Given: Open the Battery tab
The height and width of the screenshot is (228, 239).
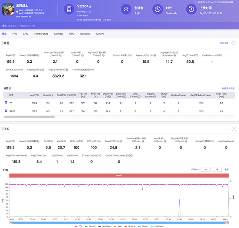Looking at the screenshot, I should click(100, 34).
